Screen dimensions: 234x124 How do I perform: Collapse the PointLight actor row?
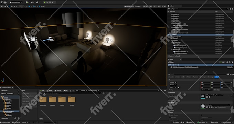172,44
